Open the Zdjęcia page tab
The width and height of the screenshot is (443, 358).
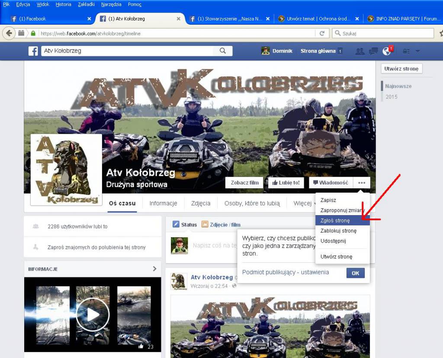pyautogui.click(x=201, y=203)
